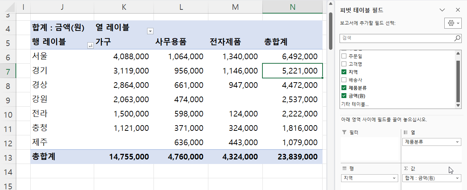Click the 행 area rows icon

click(x=344, y=168)
